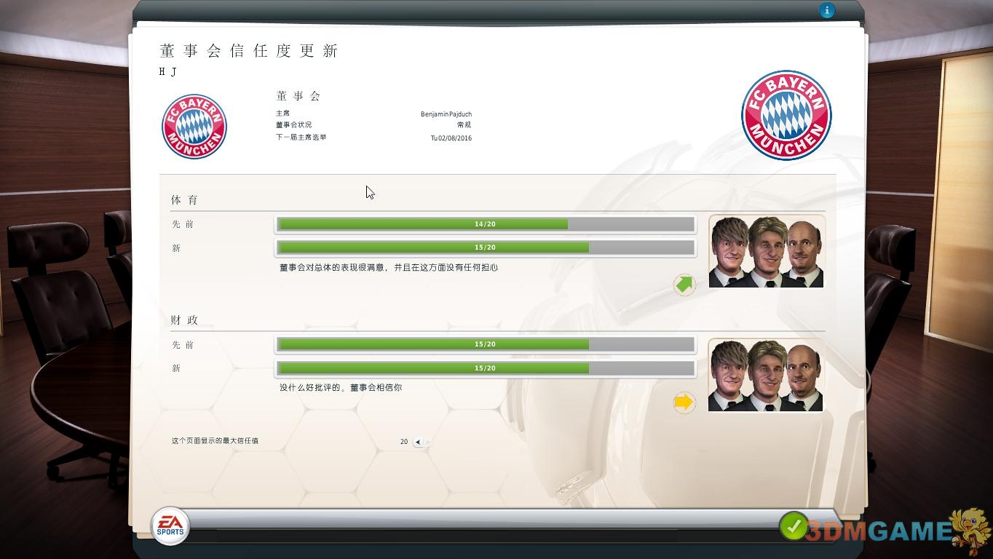This screenshot has height=559, width=993.
Task: Click the large FC Bayern crest
Action: 786,115
